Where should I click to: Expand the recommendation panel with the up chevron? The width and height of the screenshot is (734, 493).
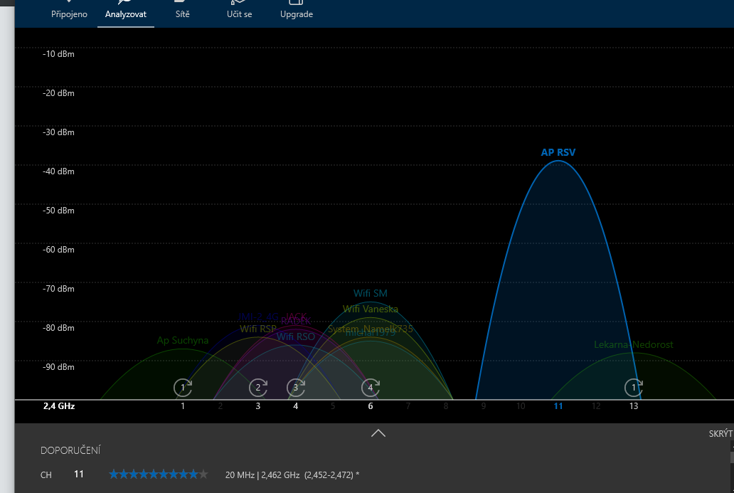pyautogui.click(x=378, y=433)
